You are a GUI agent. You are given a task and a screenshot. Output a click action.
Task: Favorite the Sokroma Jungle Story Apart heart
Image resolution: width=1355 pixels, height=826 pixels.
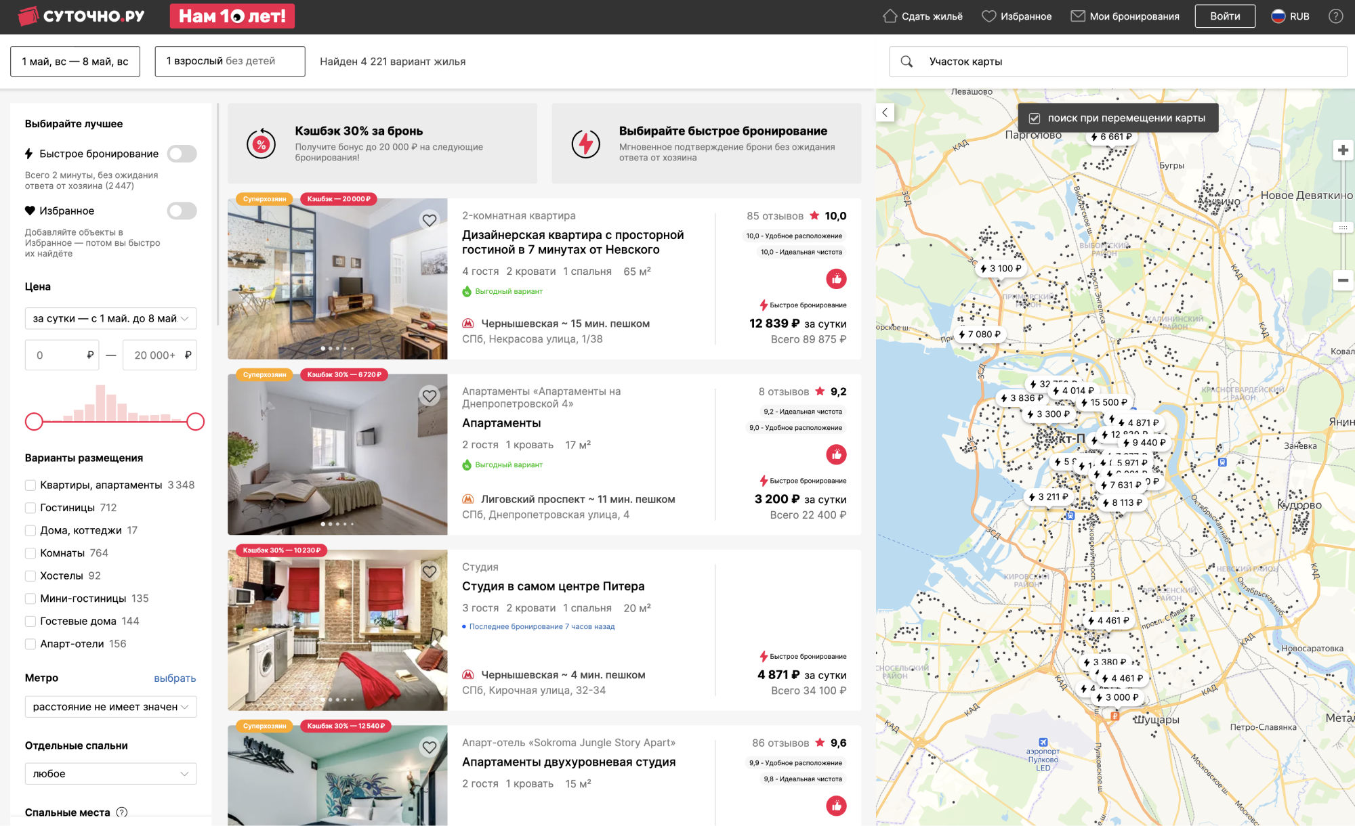pos(430,747)
